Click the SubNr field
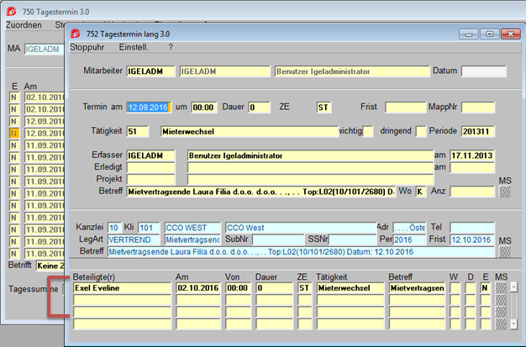Screen dimensions: 526x347 tap(278, 240)
